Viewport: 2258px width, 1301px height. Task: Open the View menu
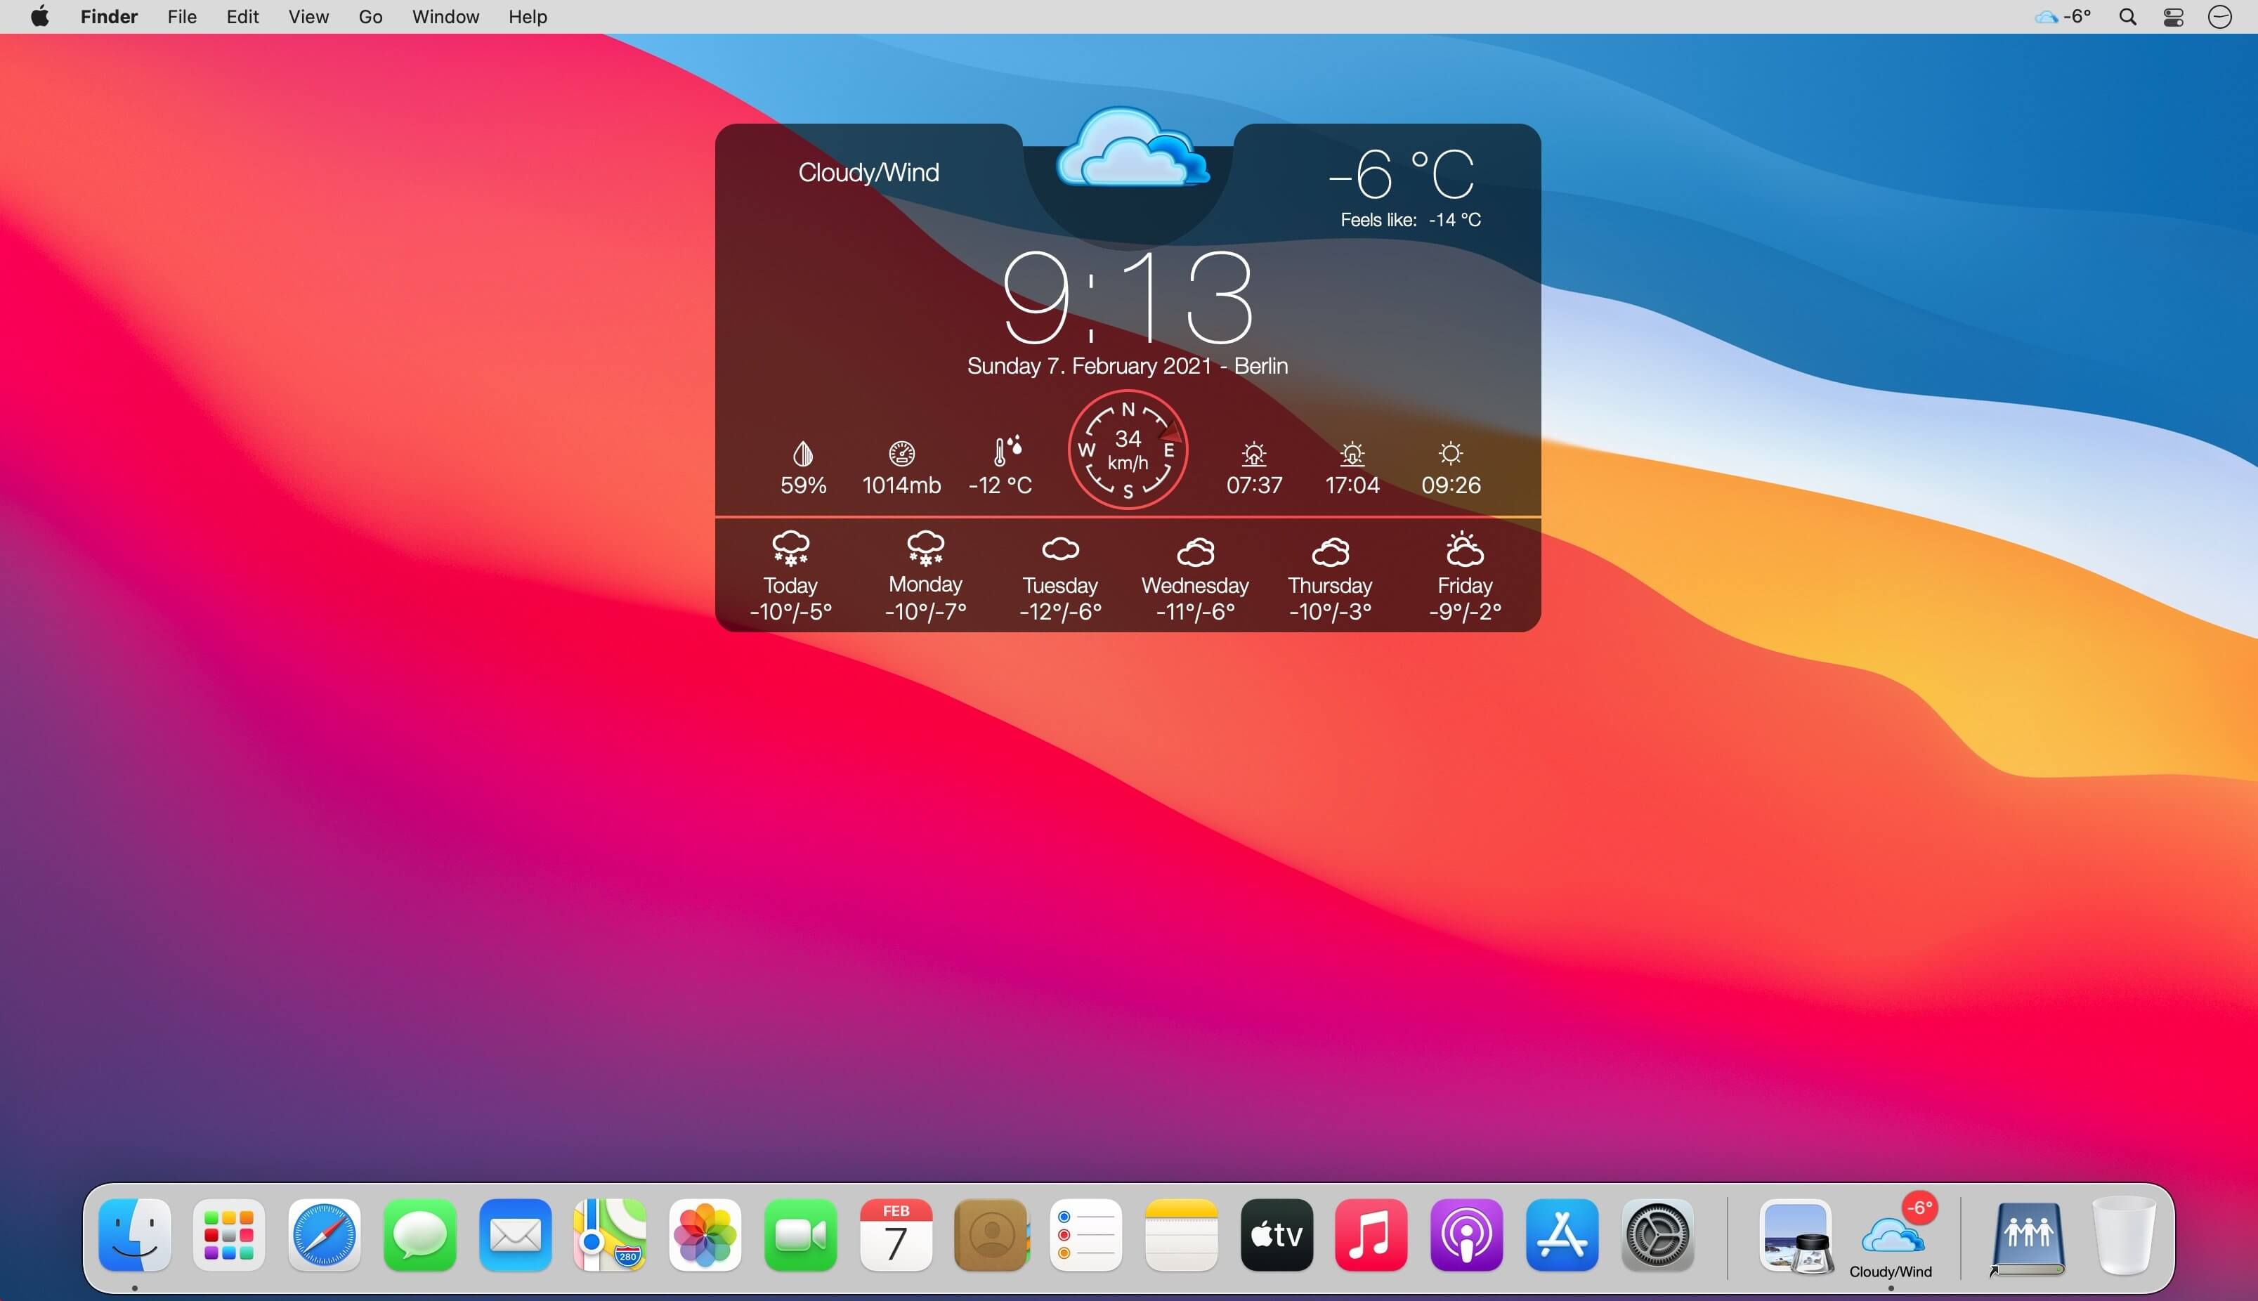(308, 17)
